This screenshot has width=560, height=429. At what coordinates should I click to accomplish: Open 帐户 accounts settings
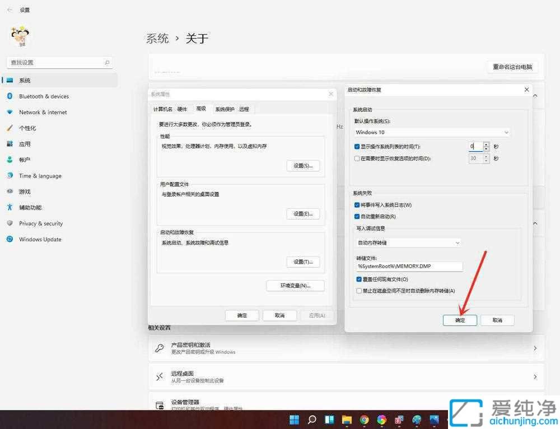click(x=60, y=160)
